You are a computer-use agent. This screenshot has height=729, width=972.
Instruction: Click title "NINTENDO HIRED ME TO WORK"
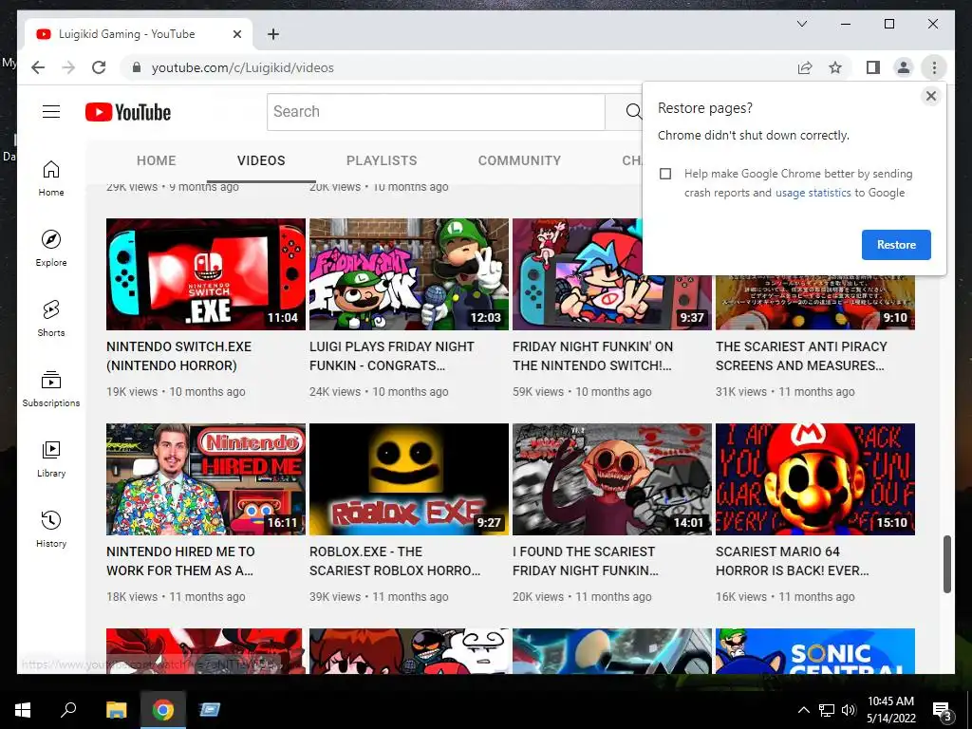[x=180, y=561]
